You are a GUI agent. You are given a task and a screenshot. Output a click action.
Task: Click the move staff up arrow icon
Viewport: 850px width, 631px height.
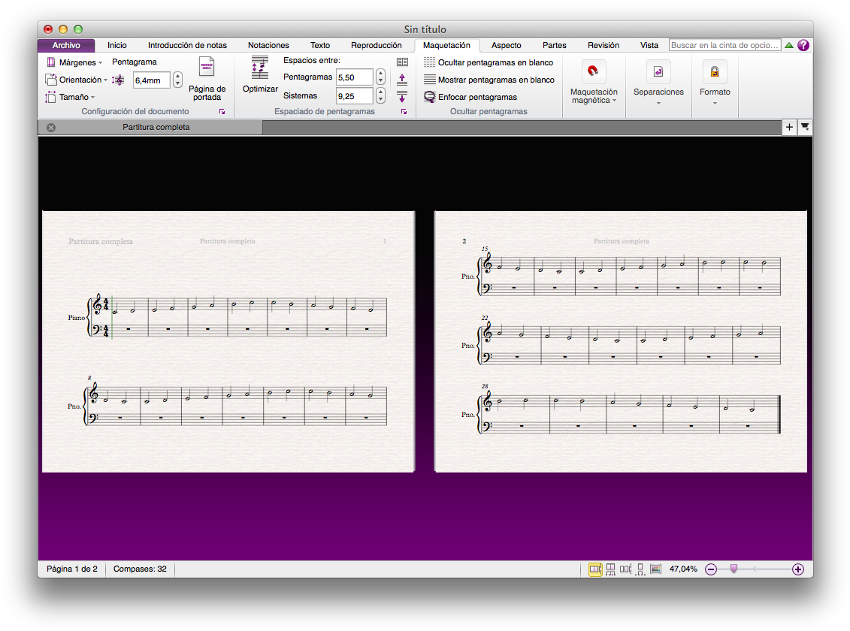[x=402, y=80]
